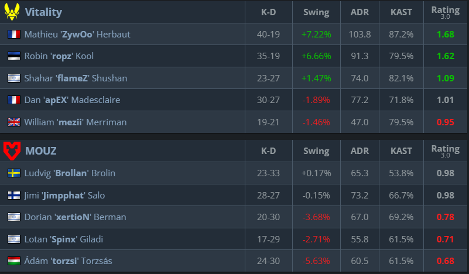Click the Israeli flag beside flameZ
469x274 pixels.
click(14, 78)
